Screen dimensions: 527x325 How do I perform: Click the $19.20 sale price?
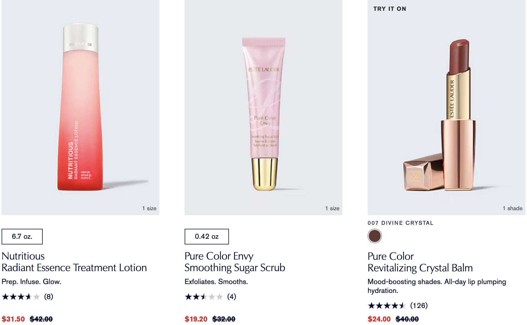(x=196, y=319)
